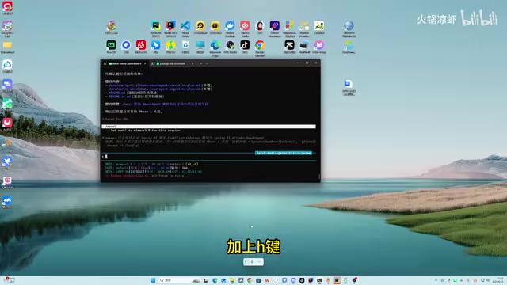Click the README.md link in terminal output
507x285 pixels.
(116, 93)
